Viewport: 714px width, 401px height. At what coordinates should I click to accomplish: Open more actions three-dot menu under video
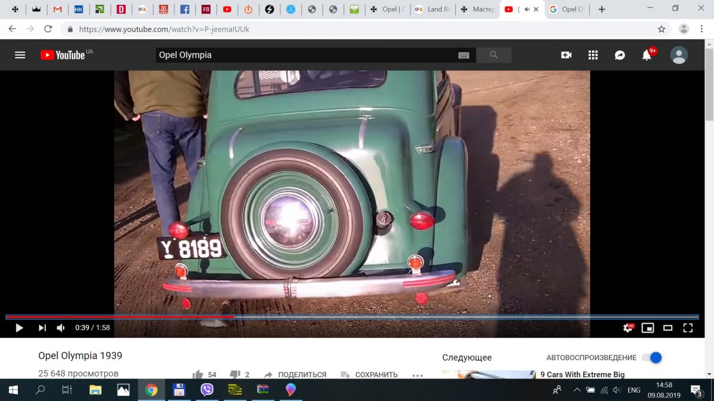tap(417, 375)
